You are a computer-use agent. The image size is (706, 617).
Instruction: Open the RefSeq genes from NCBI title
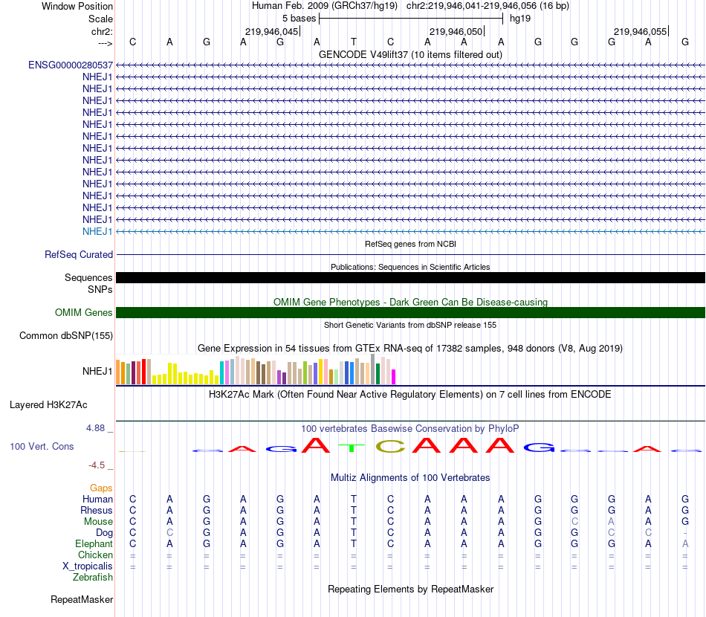(x=410, y=244)
